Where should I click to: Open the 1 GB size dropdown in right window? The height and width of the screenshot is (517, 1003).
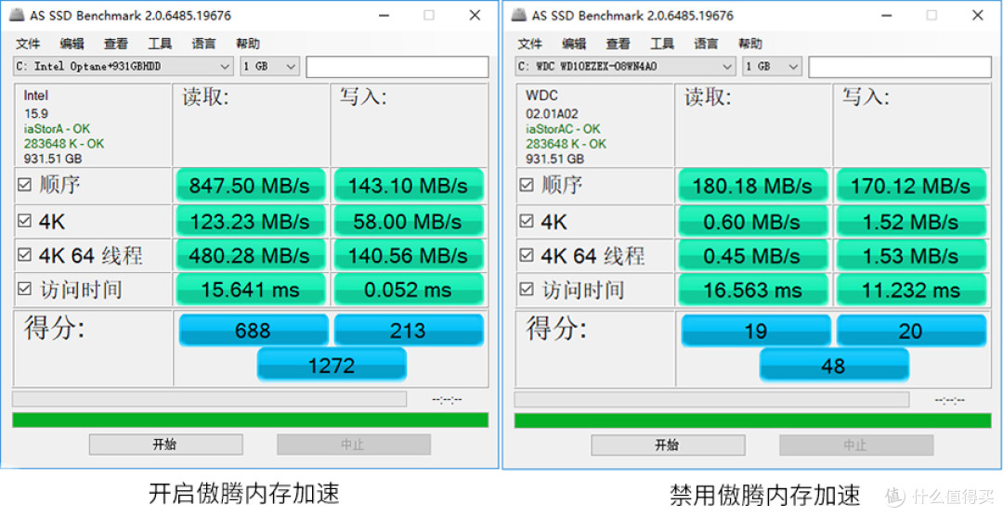(x=772, y=66)
